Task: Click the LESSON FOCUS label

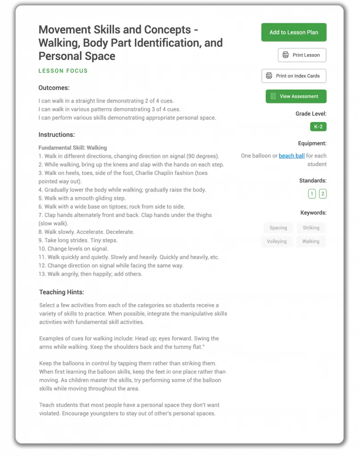Action: tap(63, 71)
